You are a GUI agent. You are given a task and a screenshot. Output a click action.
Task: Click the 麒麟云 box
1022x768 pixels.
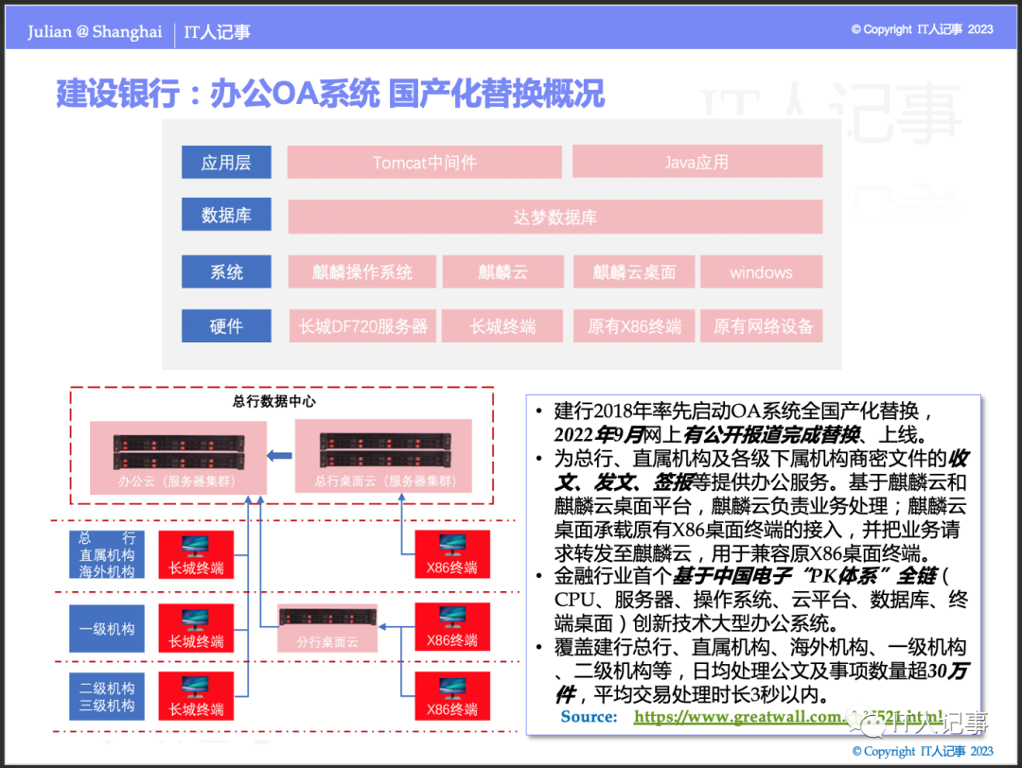point(502,271)
